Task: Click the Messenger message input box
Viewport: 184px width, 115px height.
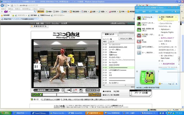Action: coord(168,76)
